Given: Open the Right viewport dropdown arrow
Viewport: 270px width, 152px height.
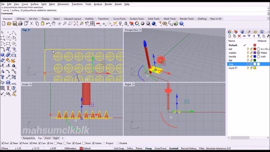Looking at the screenshot, I should coord(133,84).
